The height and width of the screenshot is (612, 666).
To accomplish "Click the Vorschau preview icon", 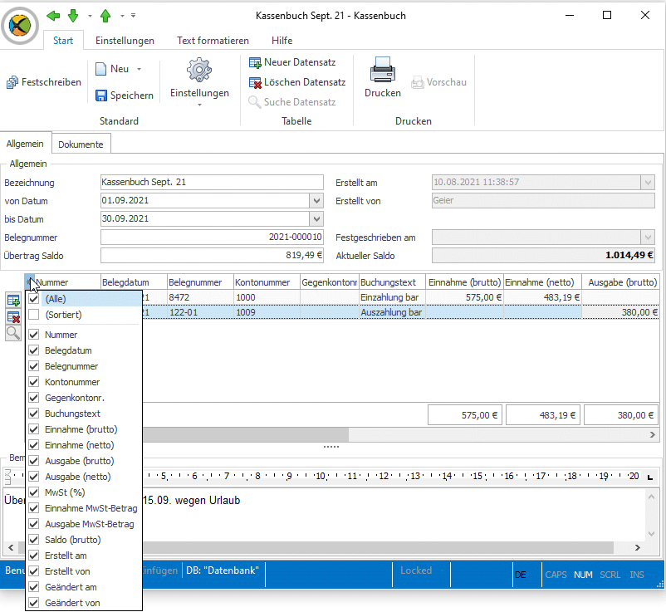I will [x=417, y=82].
